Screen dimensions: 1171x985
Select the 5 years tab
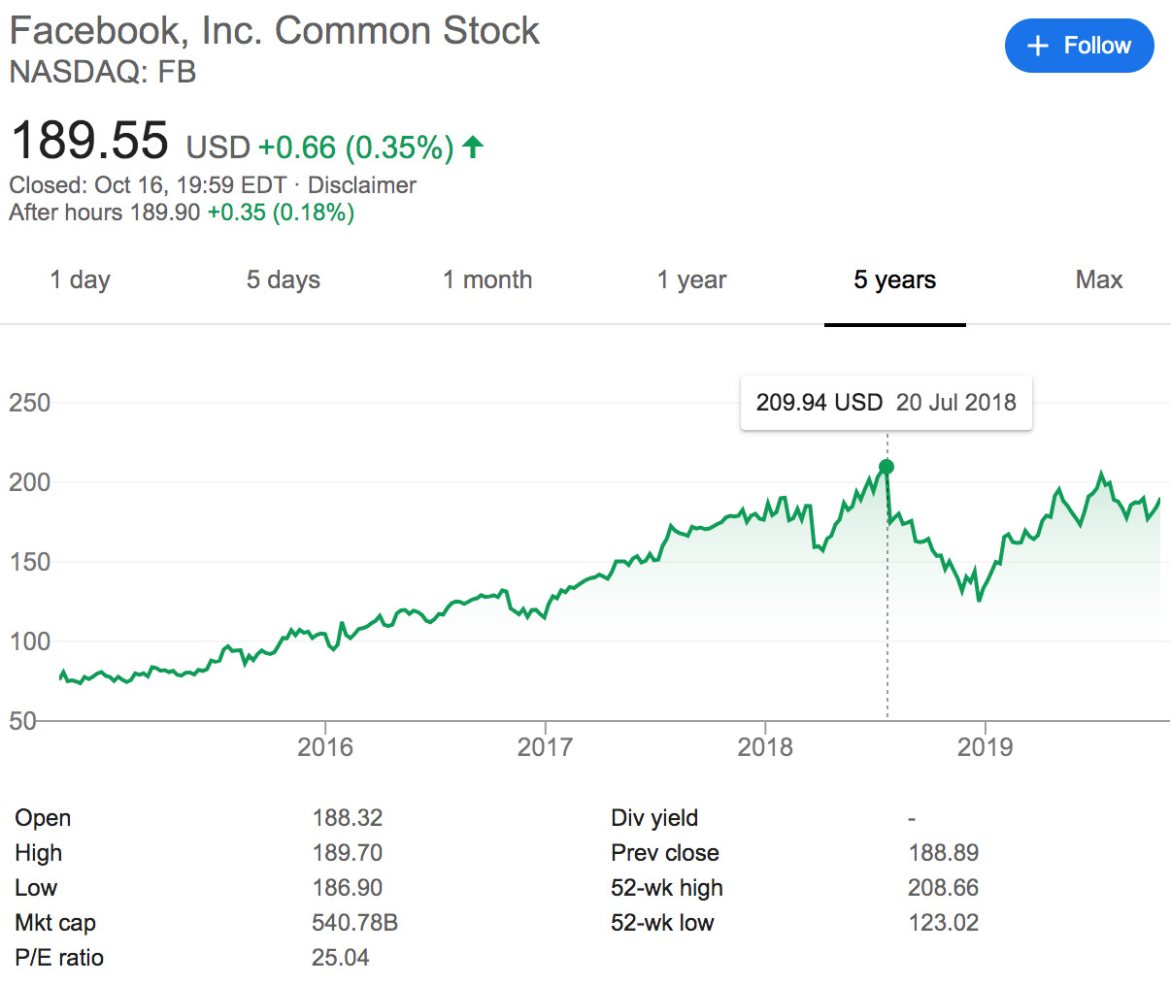coord(894,280)
